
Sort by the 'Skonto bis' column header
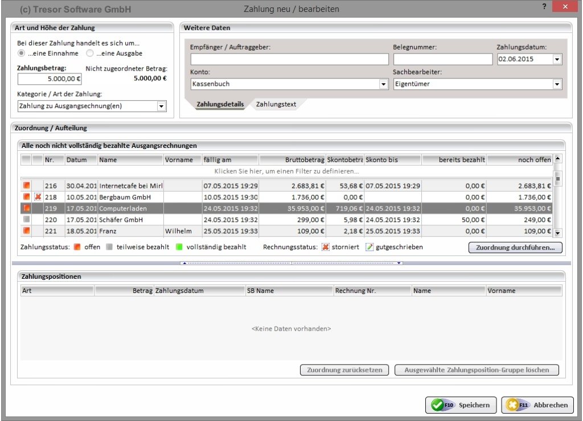coord(392,160)
